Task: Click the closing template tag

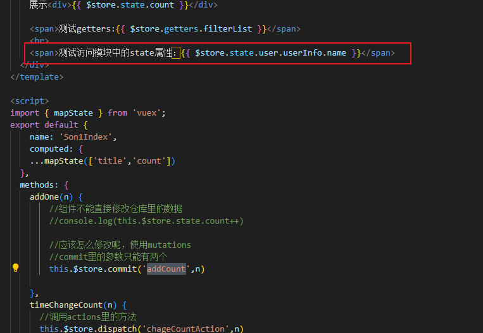Action: (37, 77)
